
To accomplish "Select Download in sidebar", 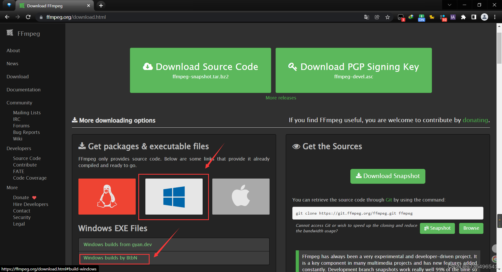I will coord(18,77).
